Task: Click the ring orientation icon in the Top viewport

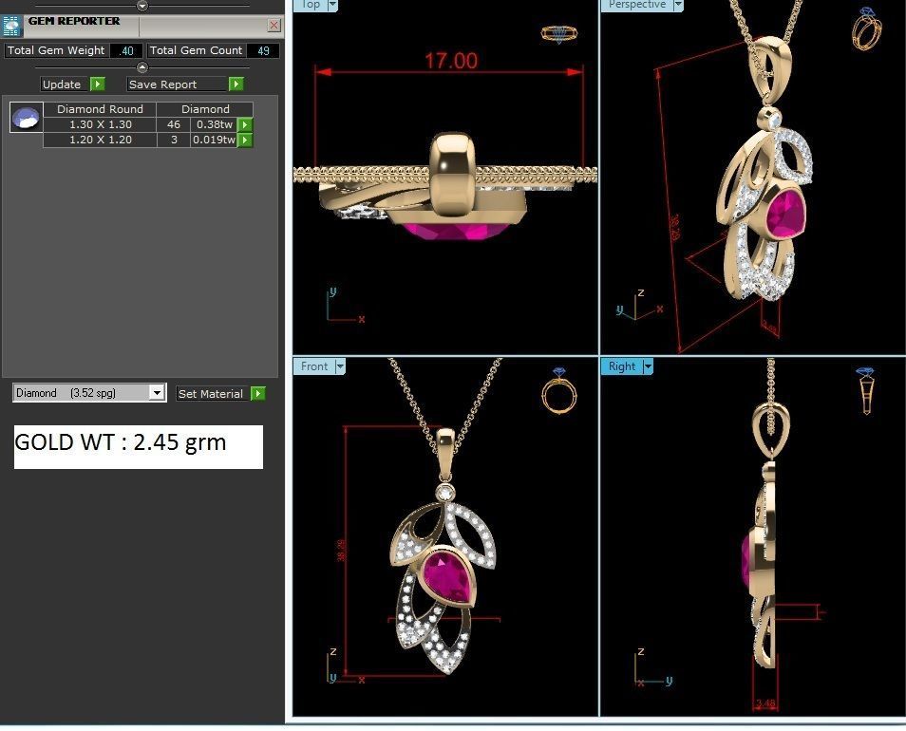Action: click(x=558, y=34)
